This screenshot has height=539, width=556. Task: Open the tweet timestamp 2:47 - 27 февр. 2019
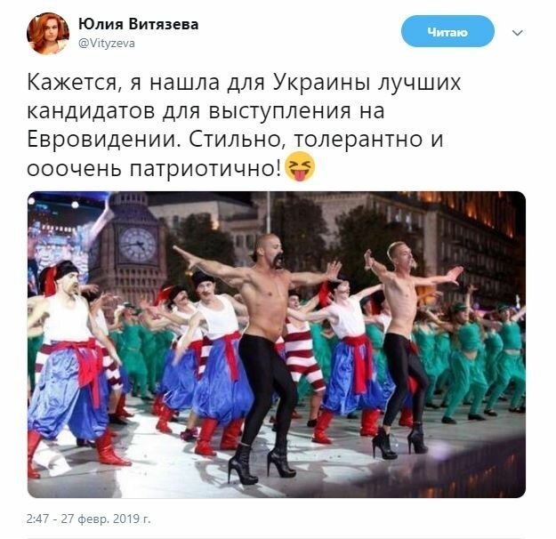88,519
